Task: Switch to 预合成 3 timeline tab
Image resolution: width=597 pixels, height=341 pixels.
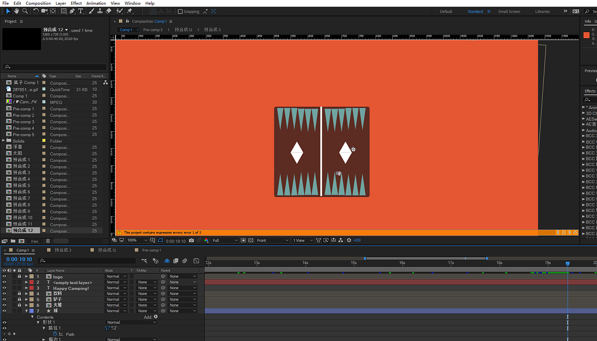Action: [62, 250]
